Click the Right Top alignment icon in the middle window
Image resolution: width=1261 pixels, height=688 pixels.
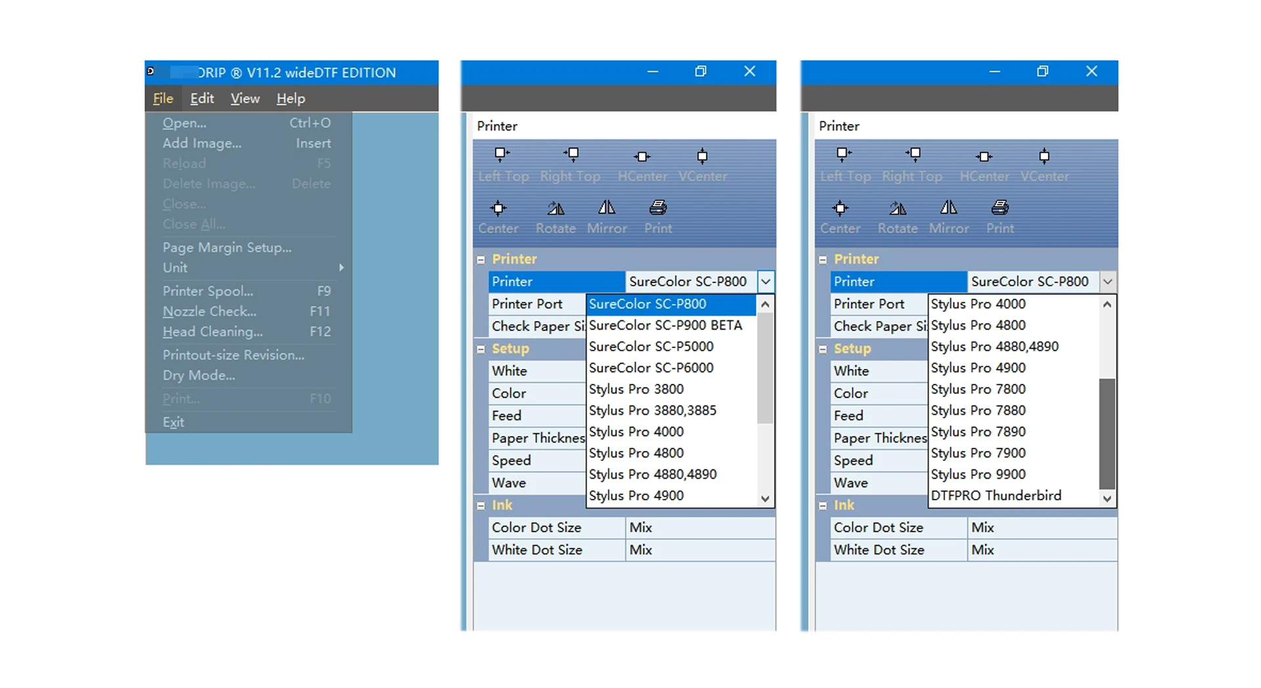coord(571,155)
